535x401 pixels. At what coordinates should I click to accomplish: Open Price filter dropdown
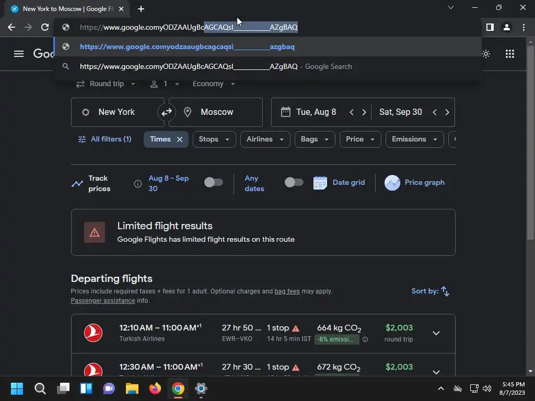coord(360,139)
